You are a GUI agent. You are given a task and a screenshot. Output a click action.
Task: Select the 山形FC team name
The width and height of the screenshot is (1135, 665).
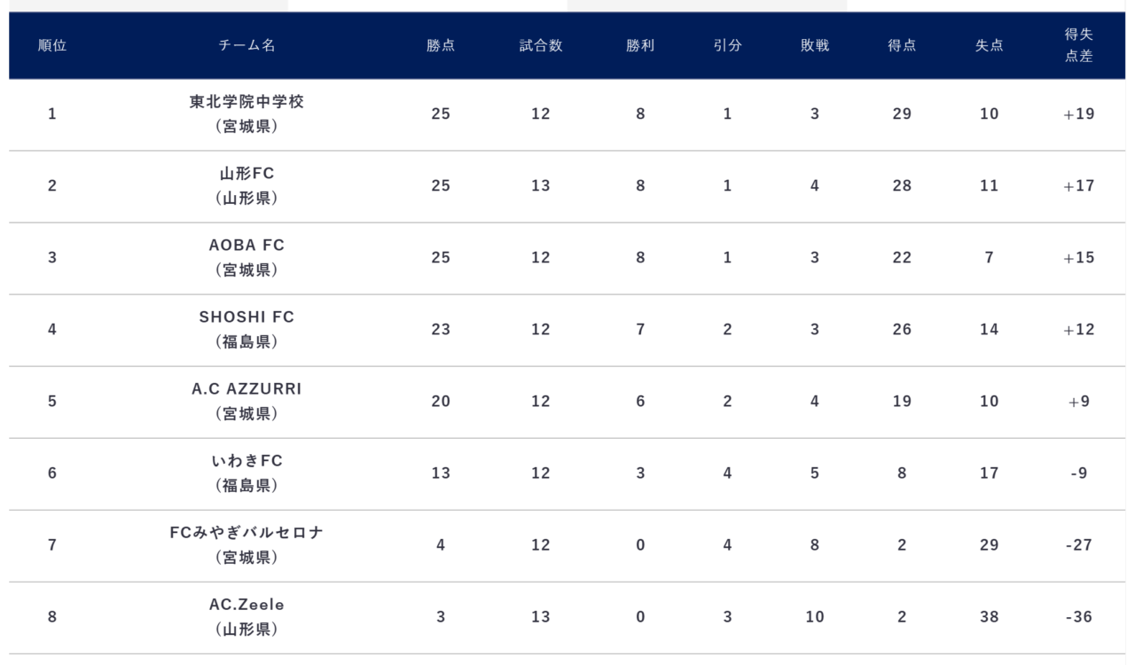pos(247,174)
